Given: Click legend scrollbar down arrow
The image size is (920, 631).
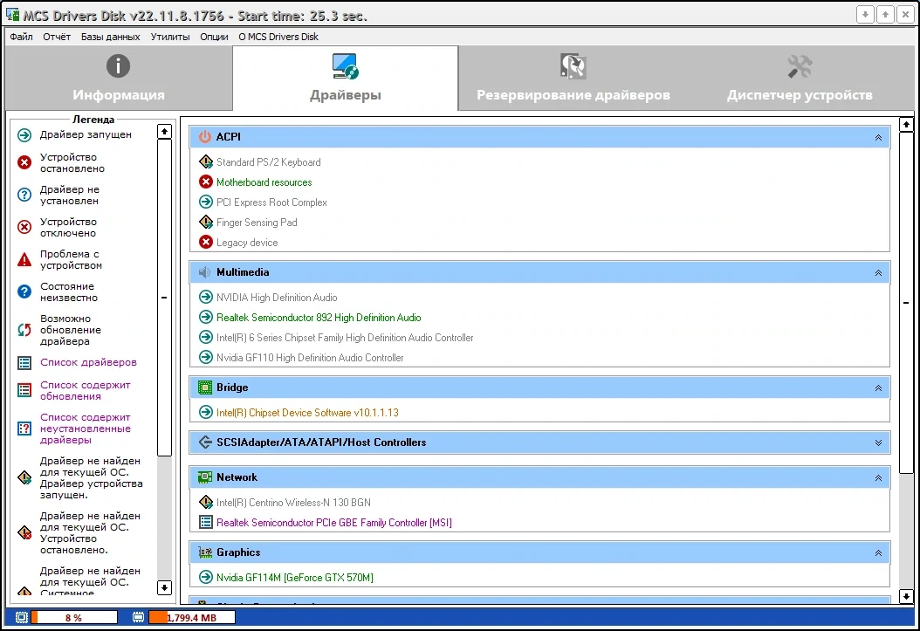Looking at the screenshot, I should [164, 587].
